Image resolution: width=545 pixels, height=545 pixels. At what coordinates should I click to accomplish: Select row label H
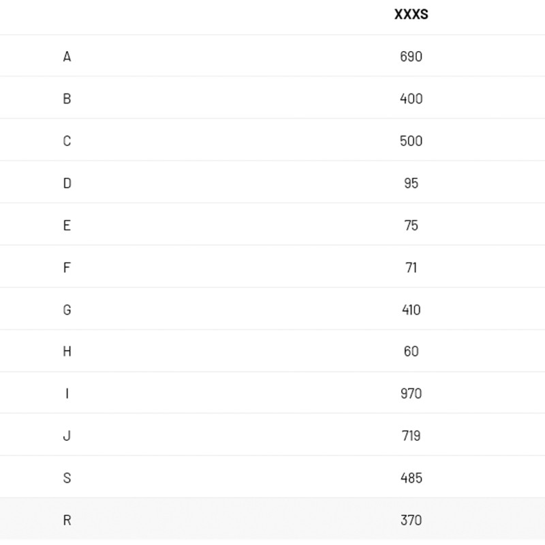67,352
